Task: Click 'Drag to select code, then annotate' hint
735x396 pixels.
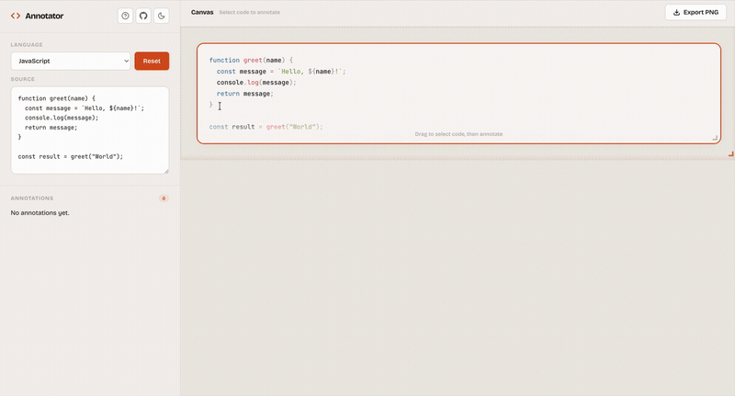Action: tap(458, 134)
